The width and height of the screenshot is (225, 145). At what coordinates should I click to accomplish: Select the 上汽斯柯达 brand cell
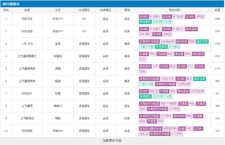tap(27, 118)
